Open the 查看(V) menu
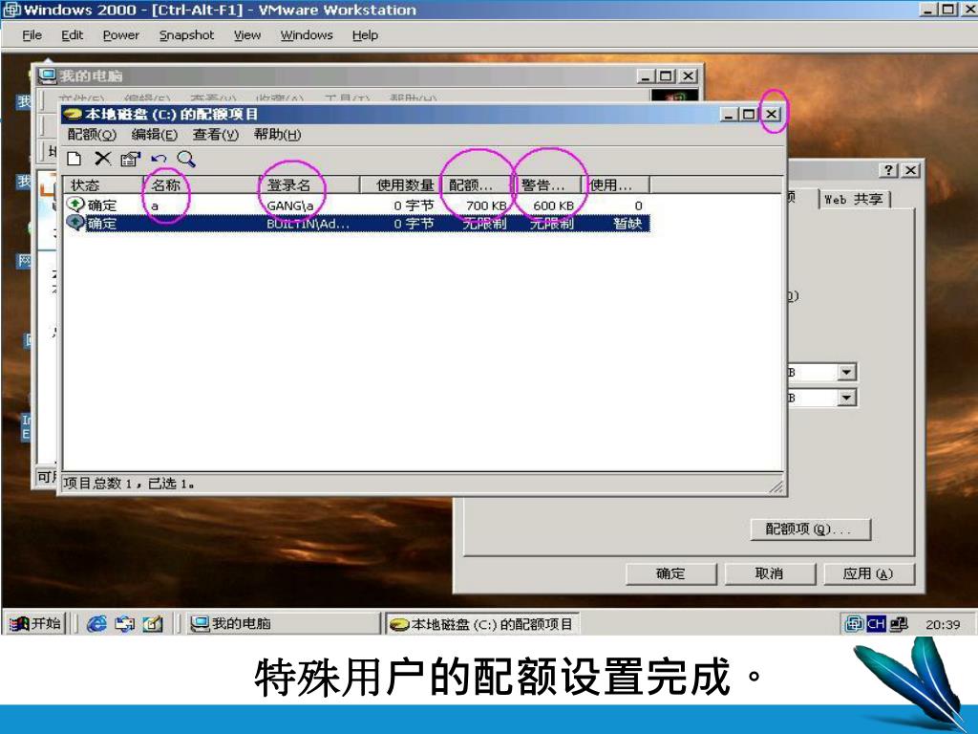 tap(215, 135)
